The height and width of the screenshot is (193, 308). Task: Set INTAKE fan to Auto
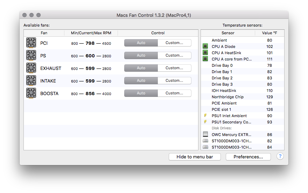(141, 80)
